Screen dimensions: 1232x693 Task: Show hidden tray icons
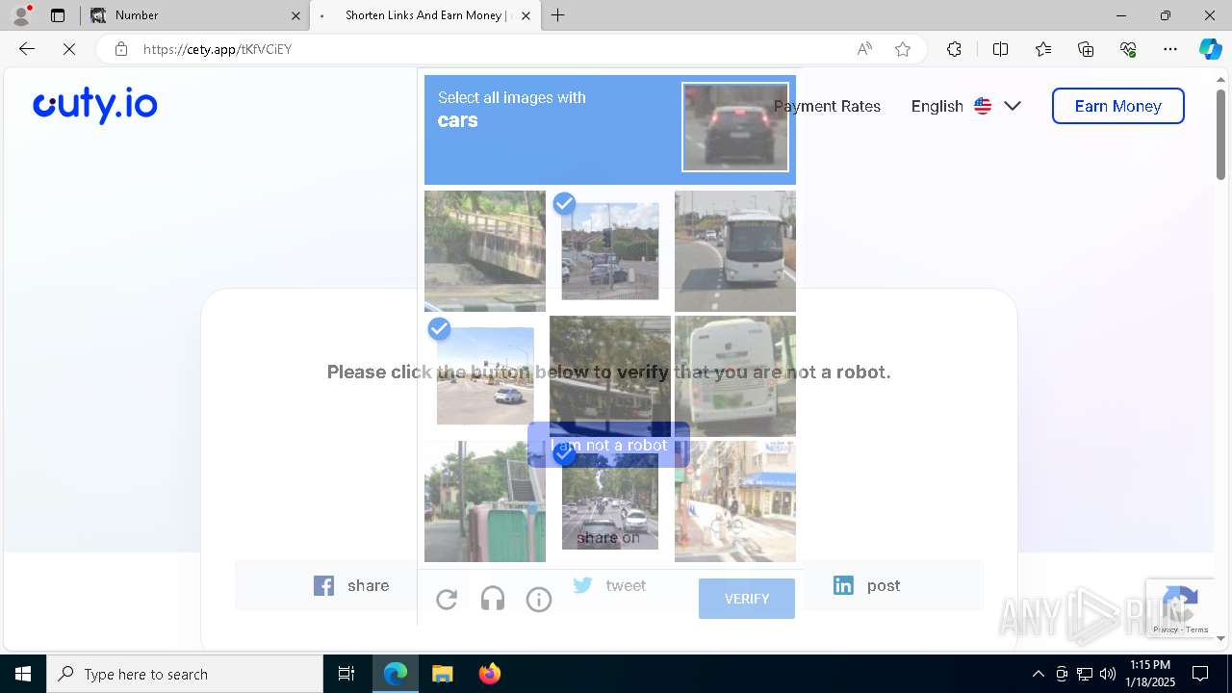click(1038, 674)
